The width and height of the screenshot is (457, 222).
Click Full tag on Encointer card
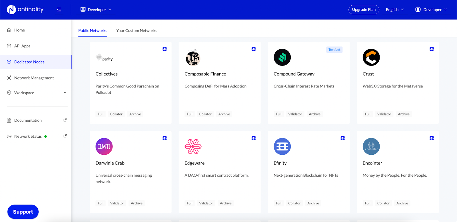click(x=368, y=203)
